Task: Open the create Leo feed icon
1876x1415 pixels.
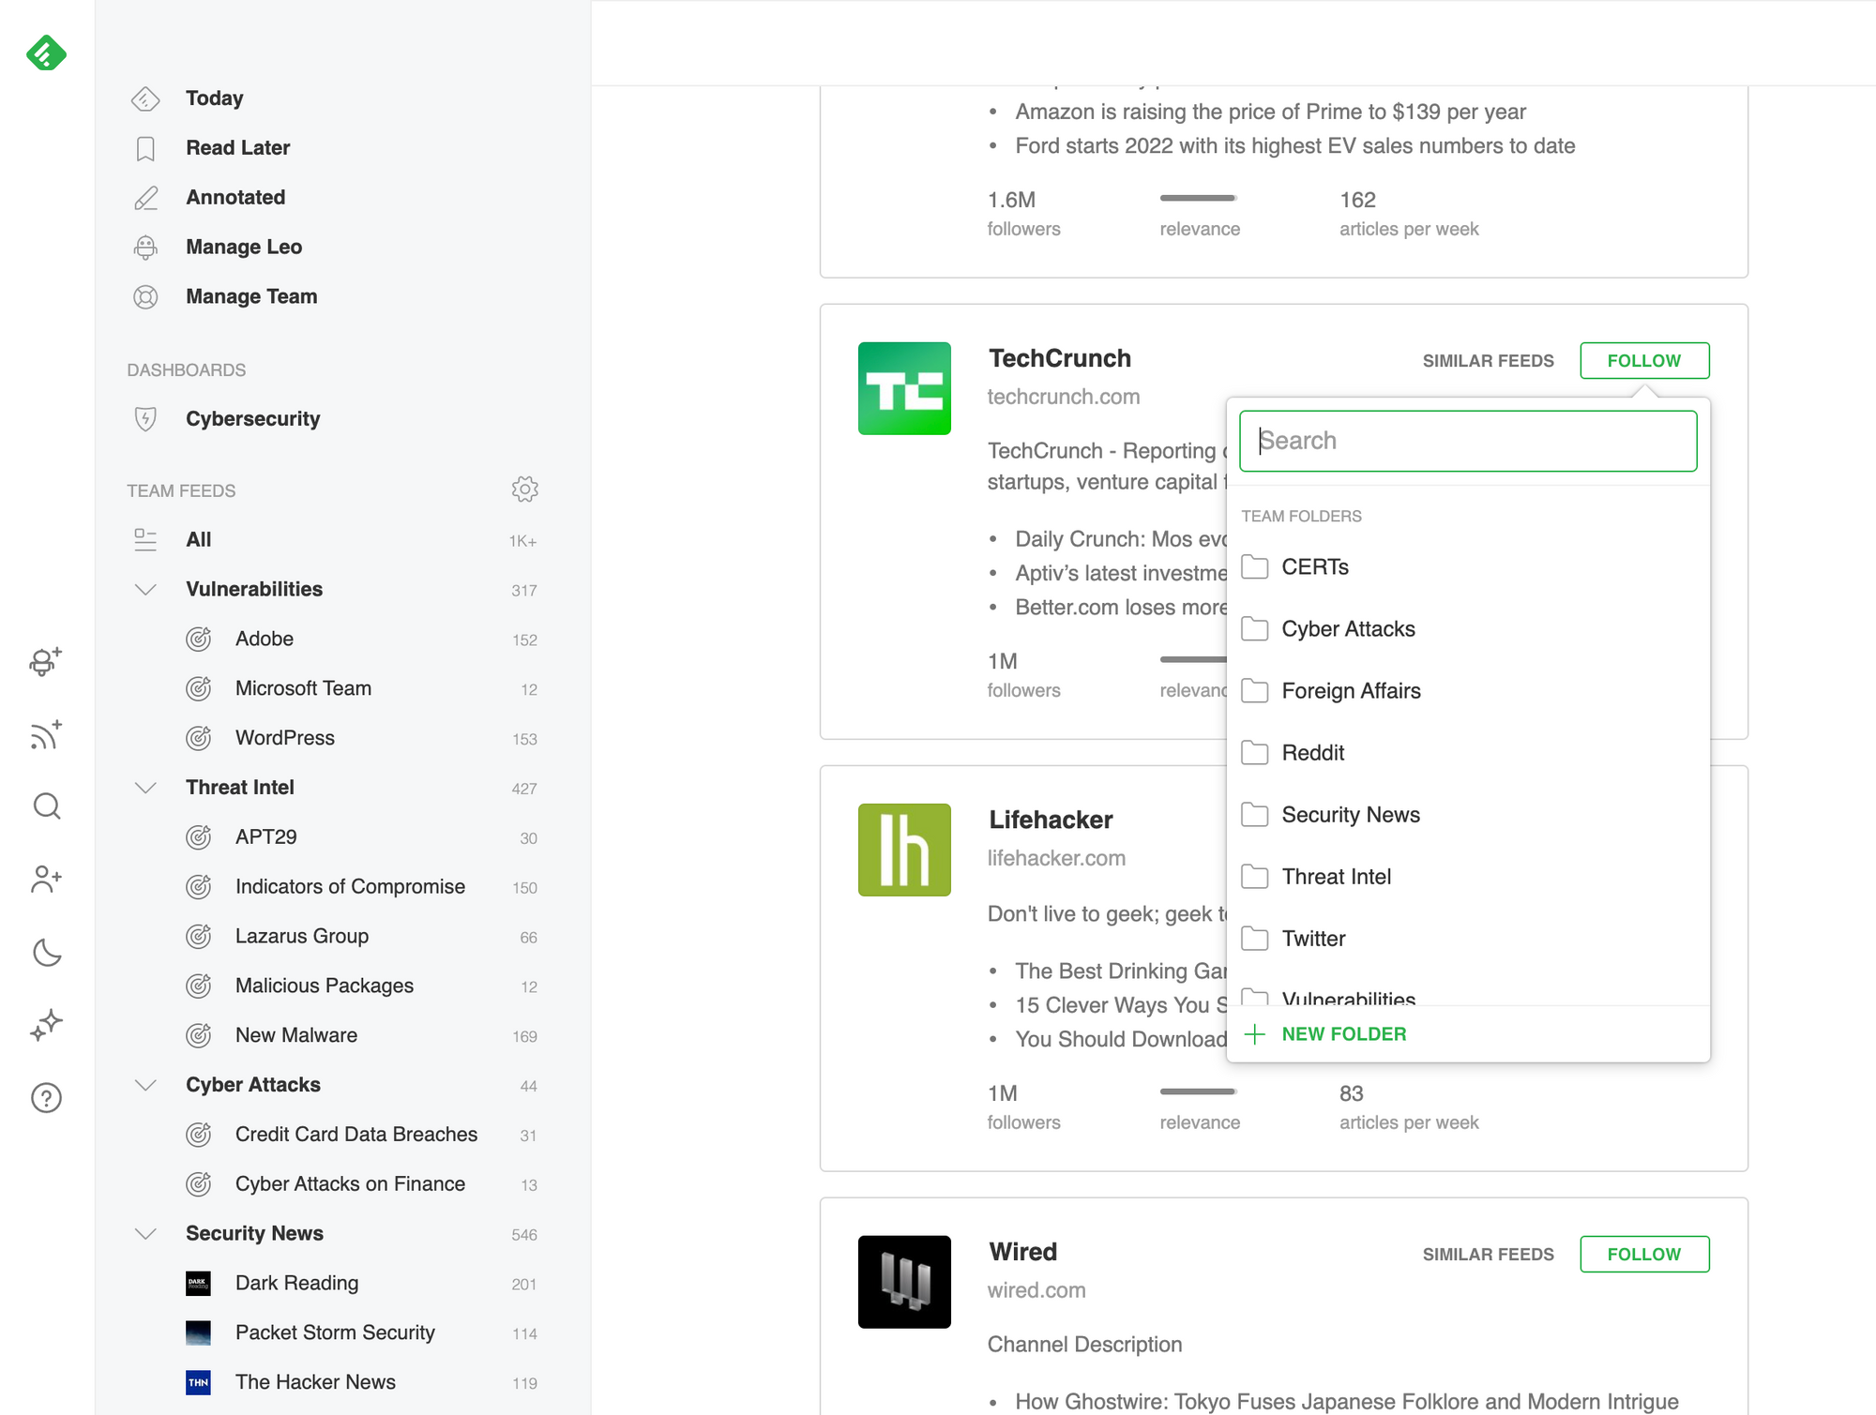Action: point(46,663)
